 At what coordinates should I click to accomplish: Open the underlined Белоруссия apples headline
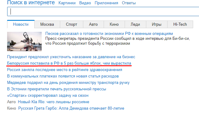(69, 63)
